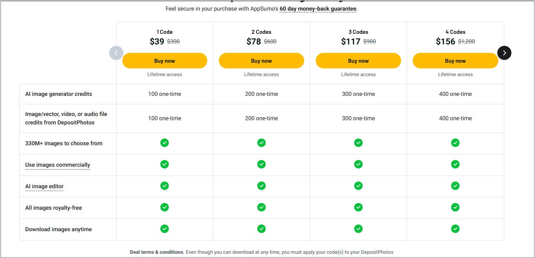Open the 60 day money-back guarantee link
This screenshot has height=258, width=535.
[x=318, y=9]
